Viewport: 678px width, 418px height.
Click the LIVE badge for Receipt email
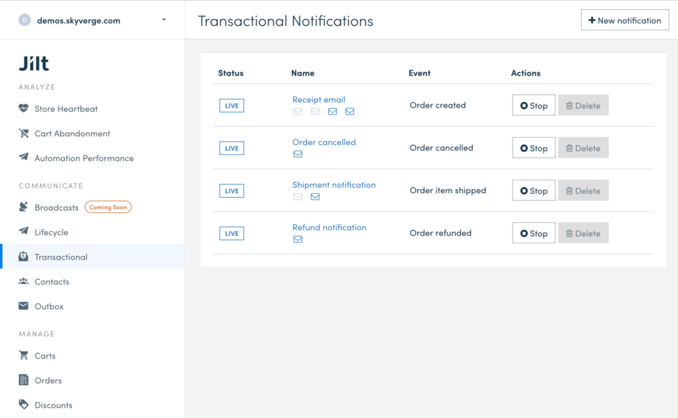231,106
